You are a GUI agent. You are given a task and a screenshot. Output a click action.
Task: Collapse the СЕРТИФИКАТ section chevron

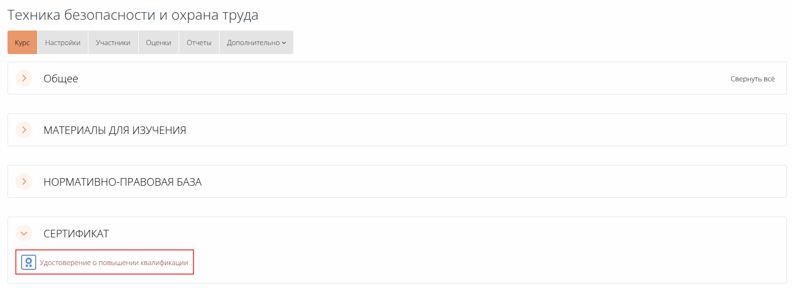tap(24, 233)
